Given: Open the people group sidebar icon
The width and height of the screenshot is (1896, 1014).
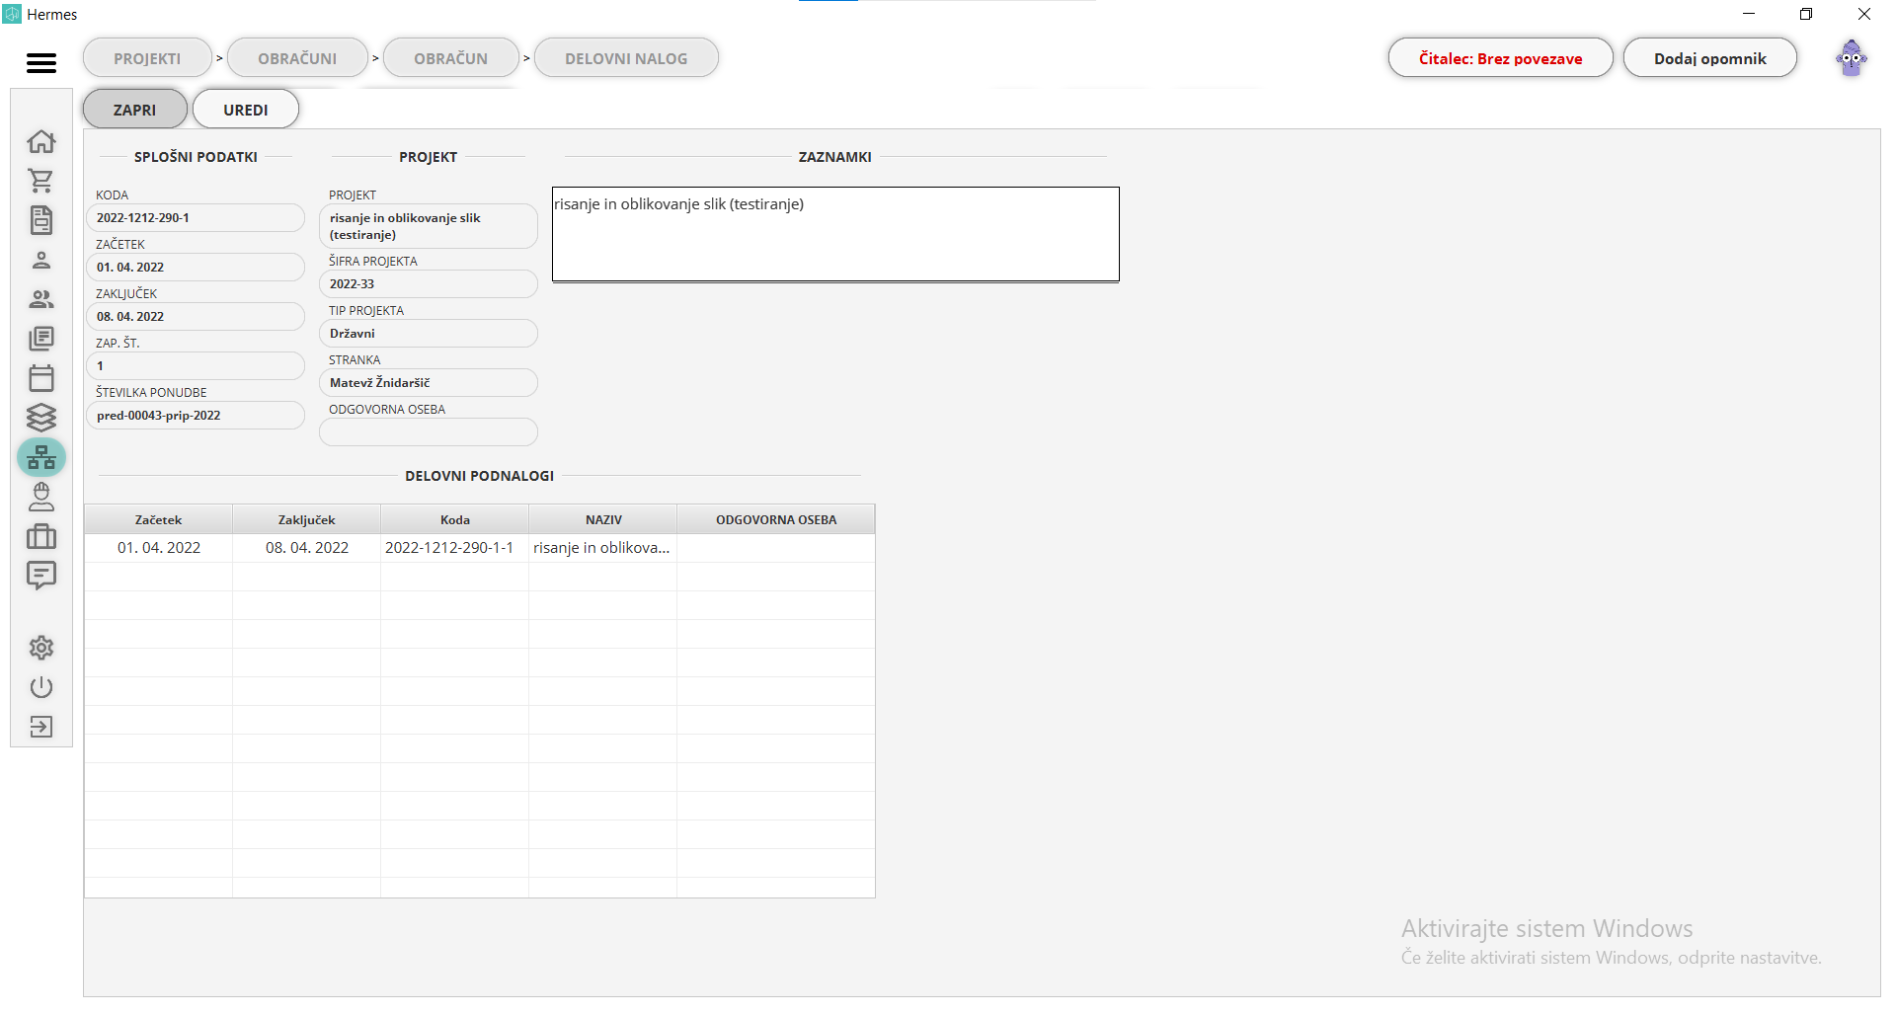Looking at the screenshot, I should click(x=41, y=299).
